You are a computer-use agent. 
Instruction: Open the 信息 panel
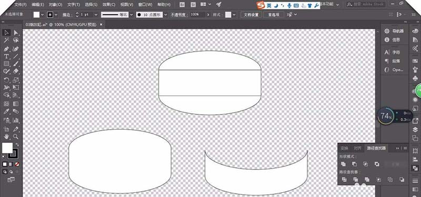click(x=393, y=40)
